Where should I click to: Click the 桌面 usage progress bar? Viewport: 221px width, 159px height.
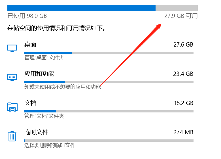(x=109, y=53)
